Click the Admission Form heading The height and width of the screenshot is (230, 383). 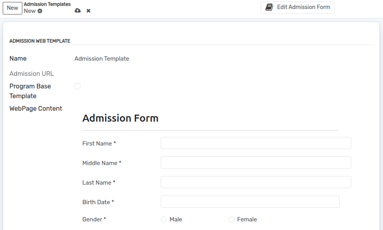(120, 118)
